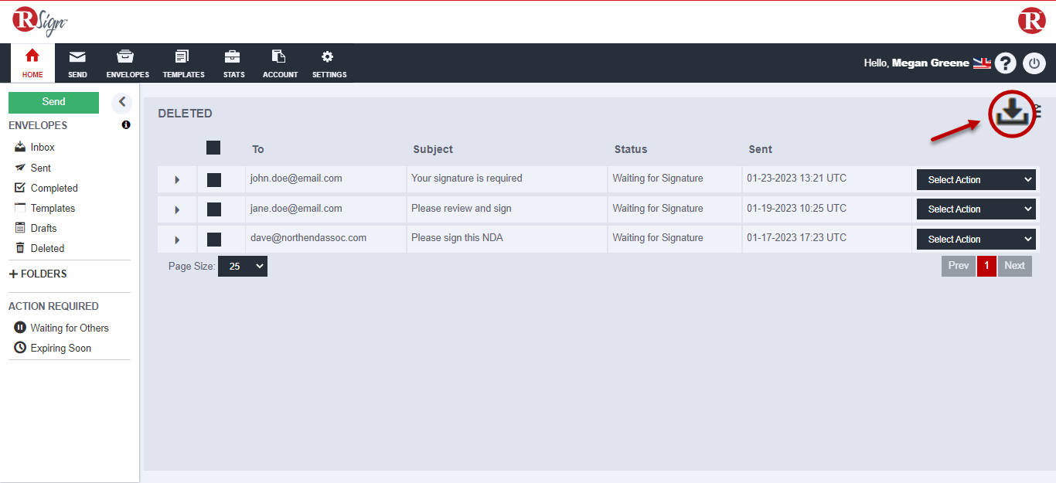The width and height of the screenshot is (1056, 483).
Task: Toggle the select-all checkbox in table header
Action: 213,148
